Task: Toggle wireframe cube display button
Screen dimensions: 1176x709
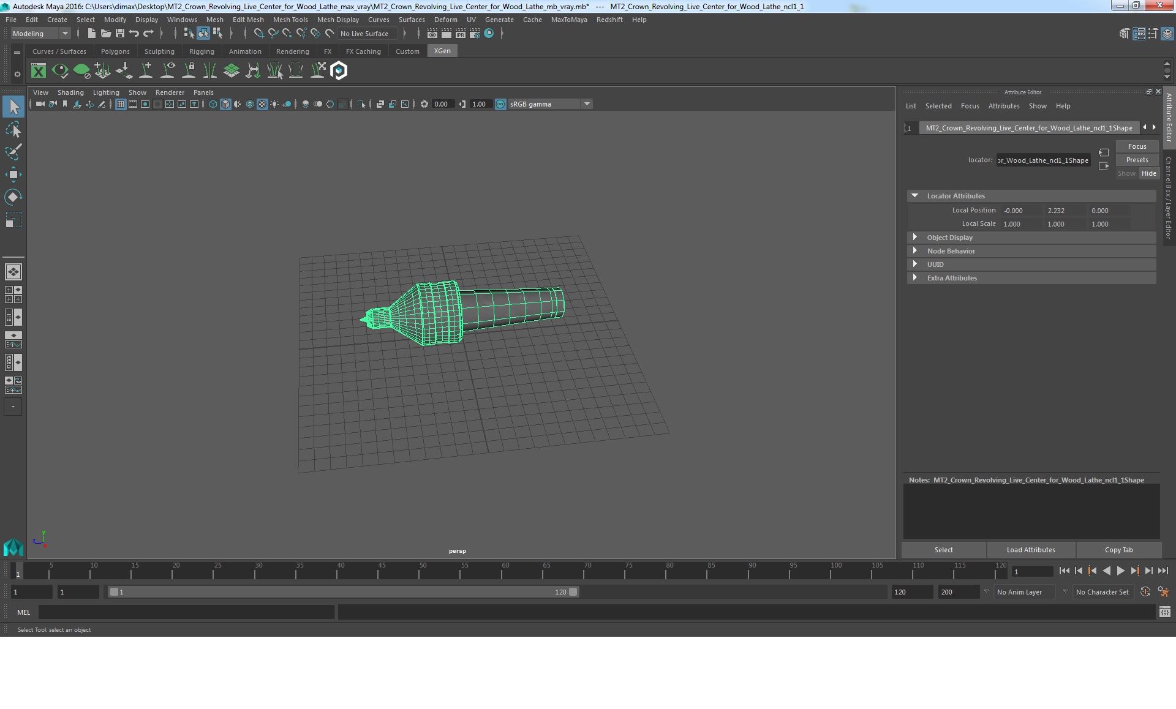Action: pos(213,104)
